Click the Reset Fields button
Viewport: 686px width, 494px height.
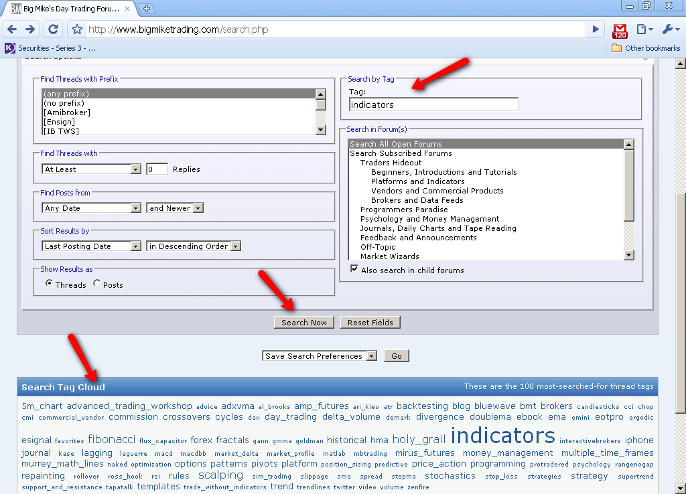(x=370, y=322)
